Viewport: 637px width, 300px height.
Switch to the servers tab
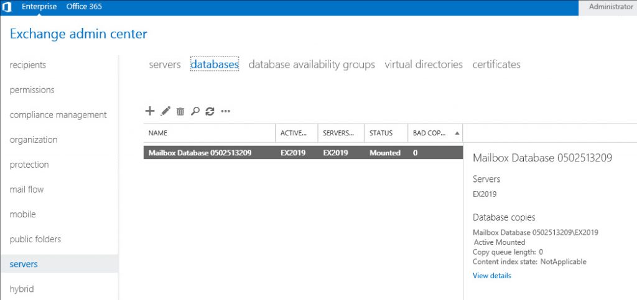click(165, 65)
